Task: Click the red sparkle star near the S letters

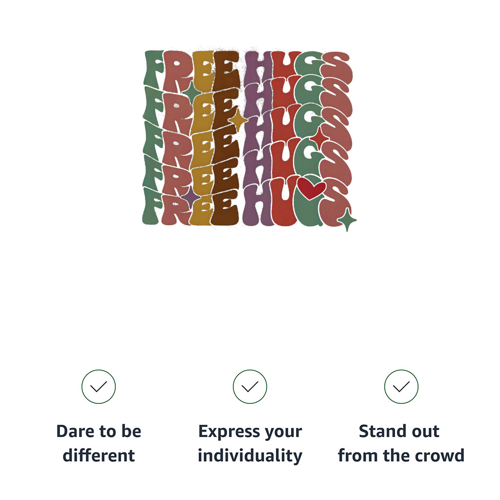Action: (318, 138)
